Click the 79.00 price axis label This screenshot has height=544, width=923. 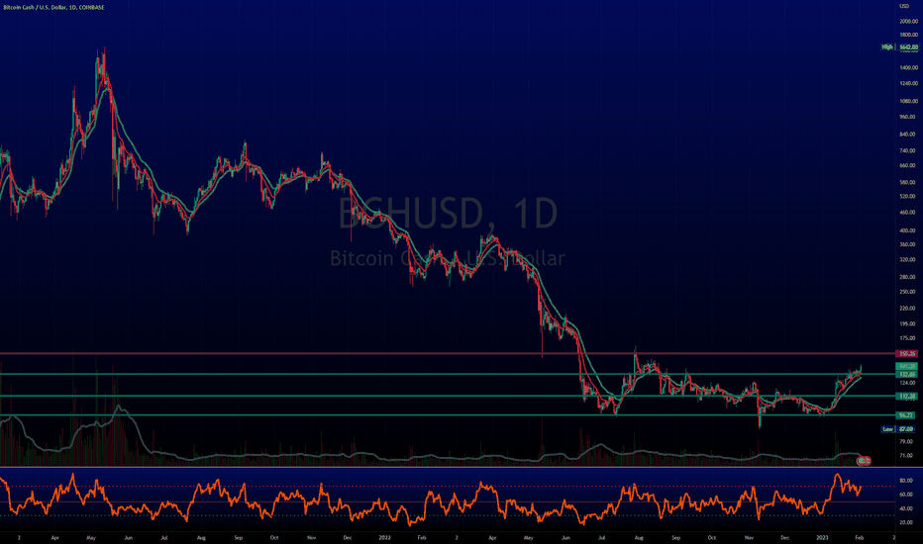coord(906,442)
